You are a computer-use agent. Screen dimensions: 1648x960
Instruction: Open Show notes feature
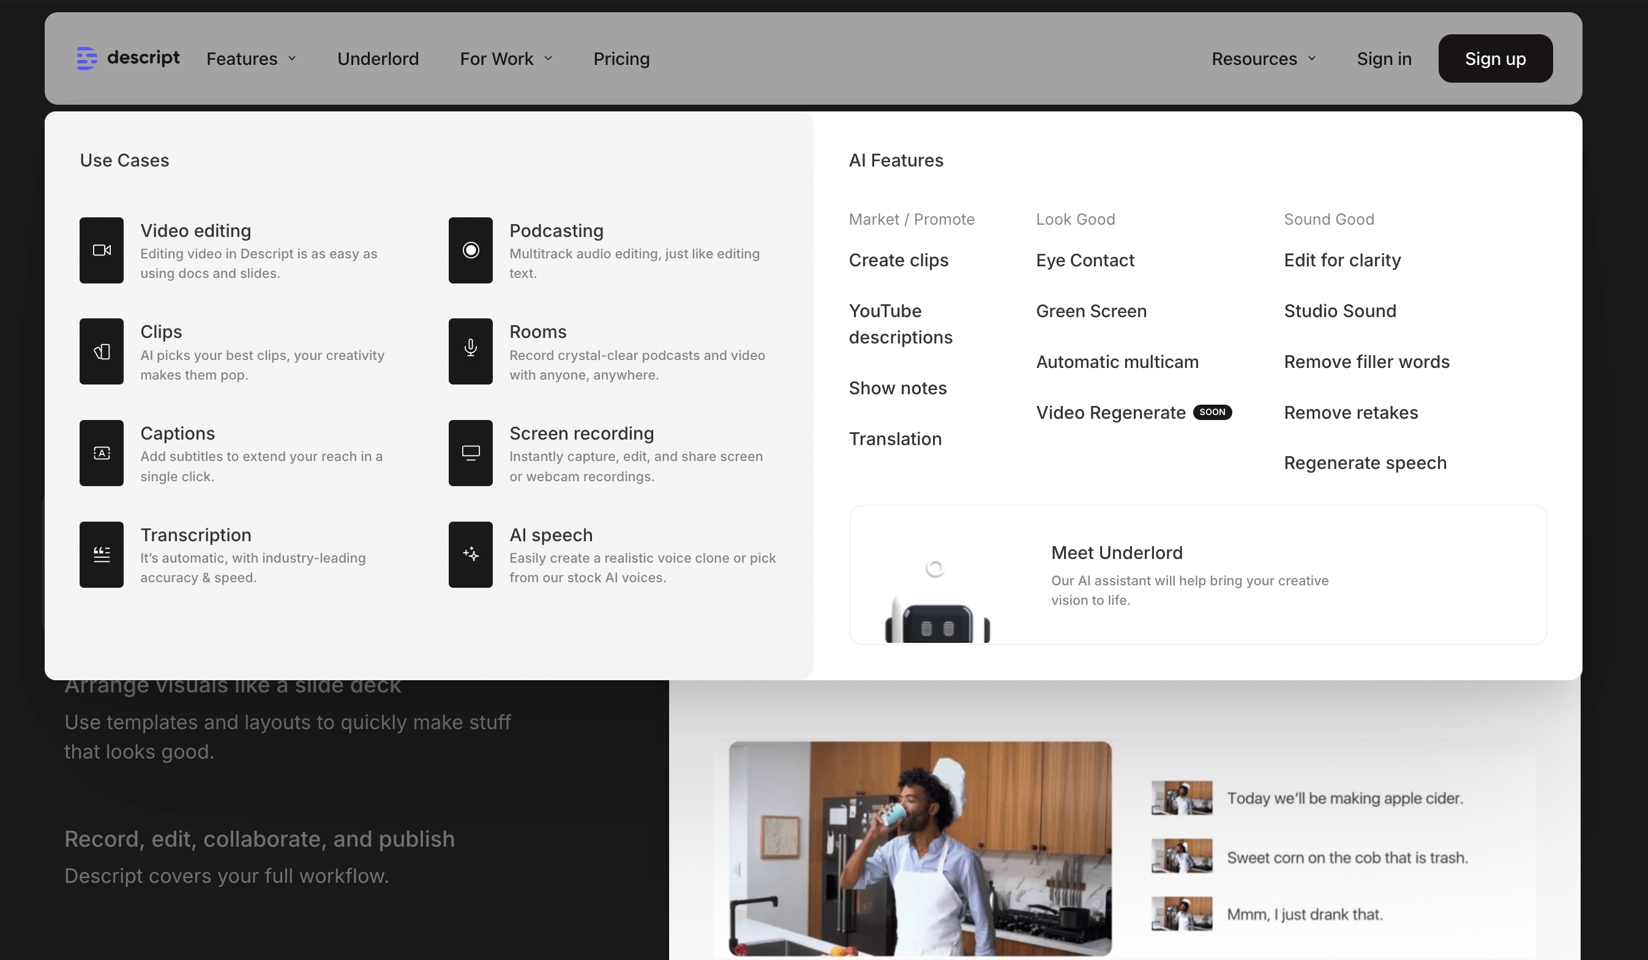[897, 388]
